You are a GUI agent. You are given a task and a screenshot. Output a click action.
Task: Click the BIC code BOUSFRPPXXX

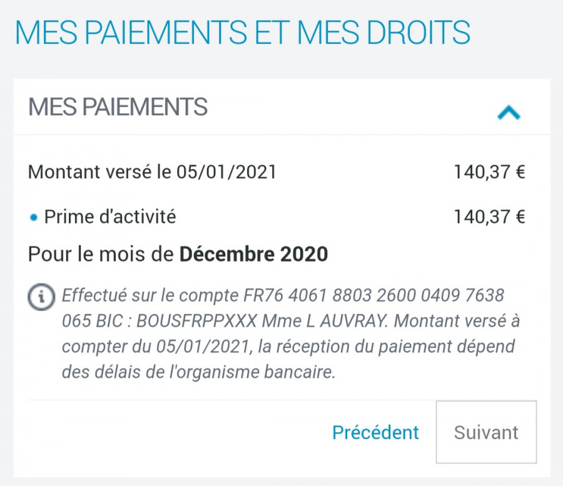click(197, 320)
